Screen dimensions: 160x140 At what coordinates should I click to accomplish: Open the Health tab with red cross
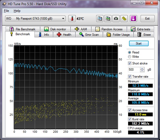64,35
